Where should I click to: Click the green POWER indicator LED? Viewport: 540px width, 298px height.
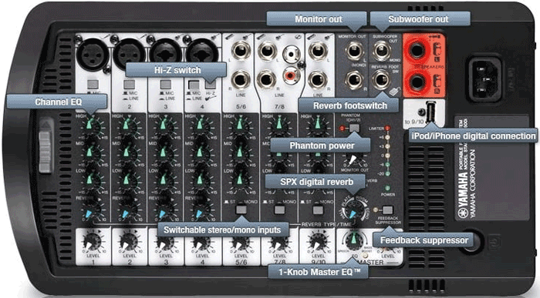[388, 188]
